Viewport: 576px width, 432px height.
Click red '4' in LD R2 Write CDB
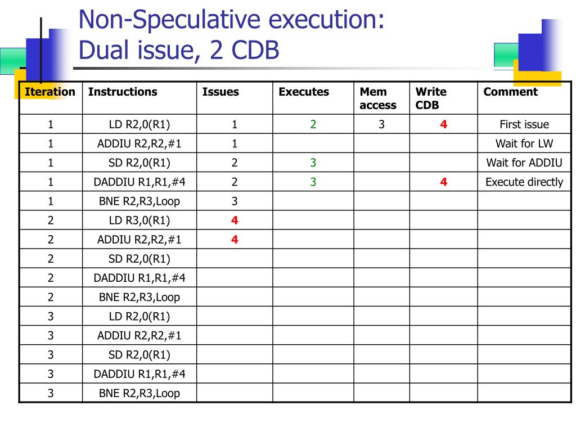click(444, 124)
